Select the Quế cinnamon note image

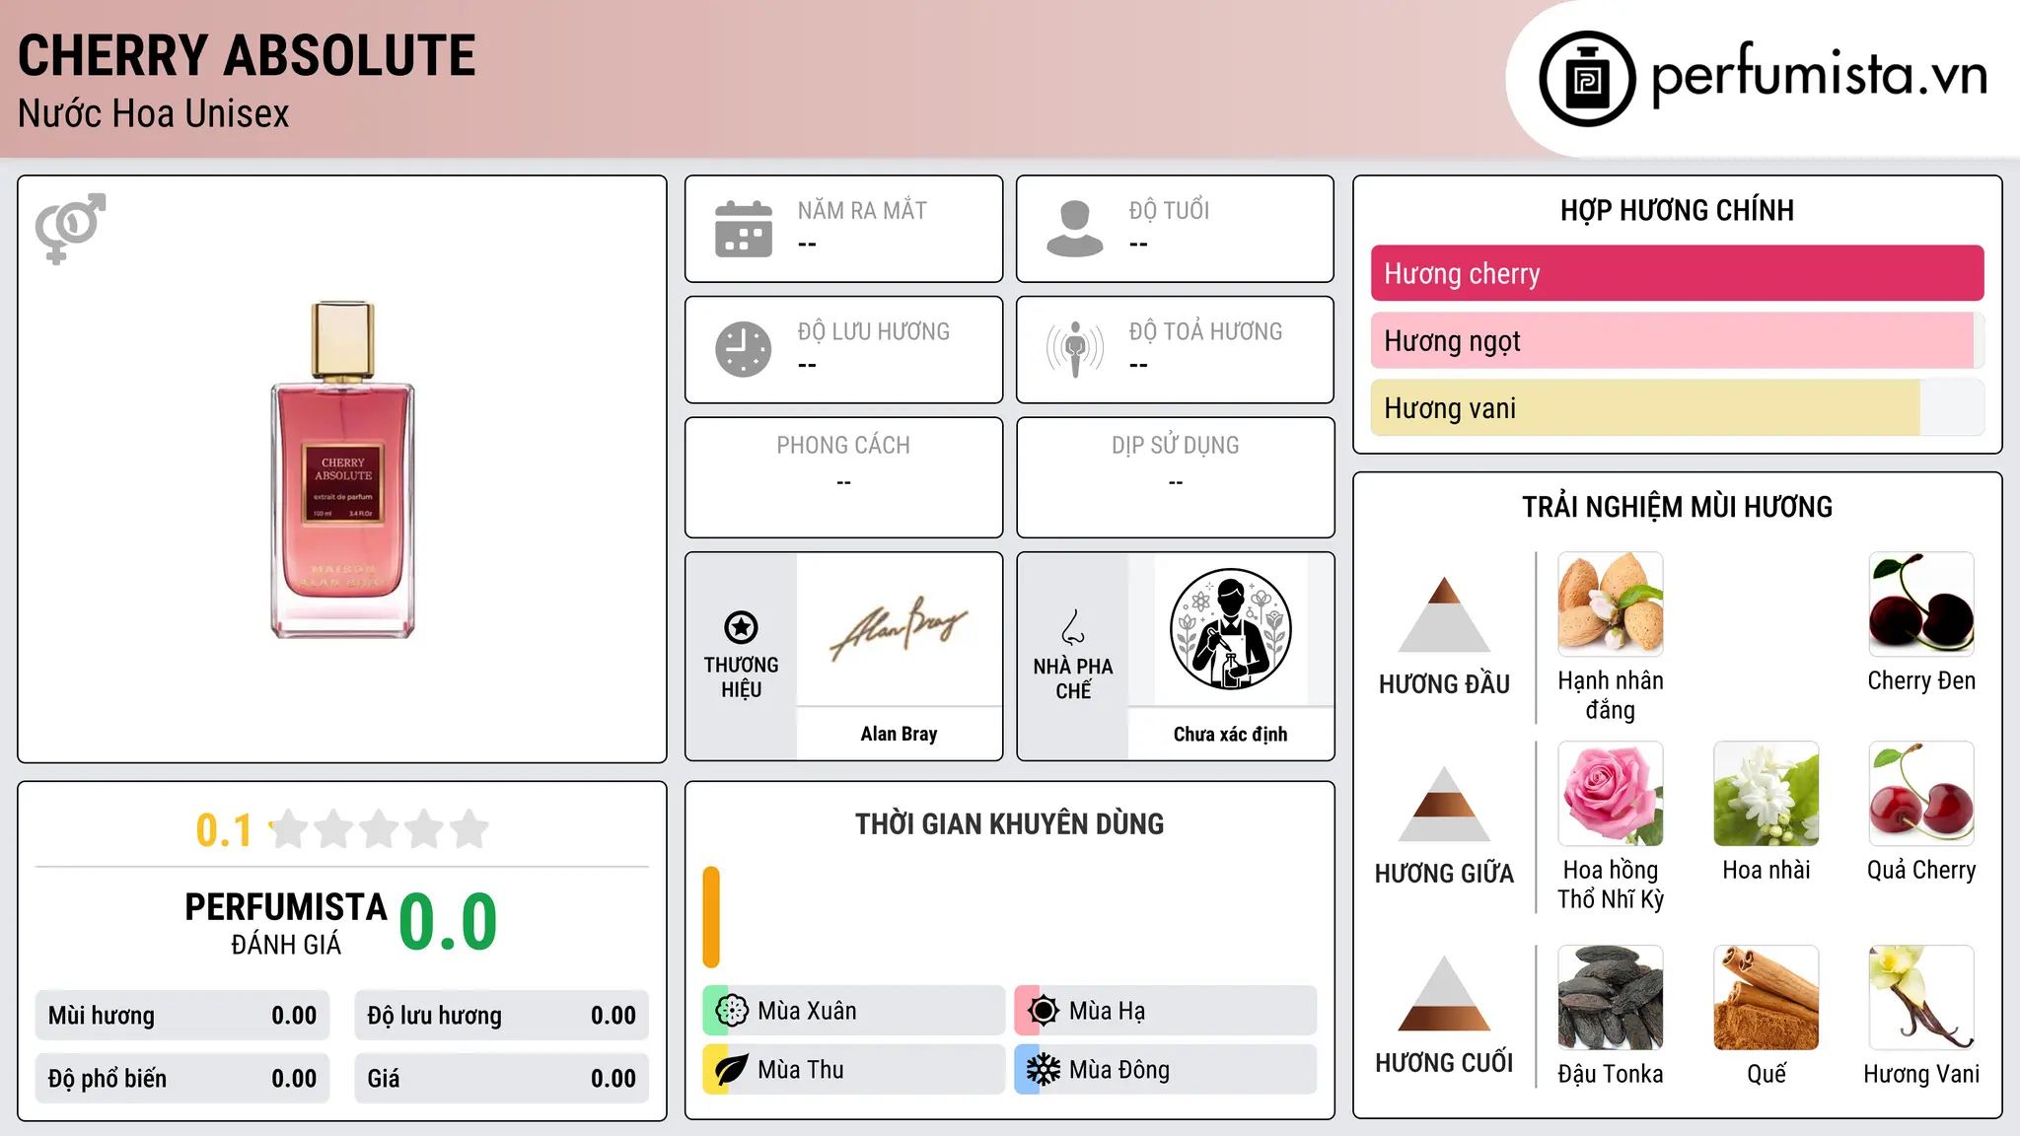click(1767, 998)
